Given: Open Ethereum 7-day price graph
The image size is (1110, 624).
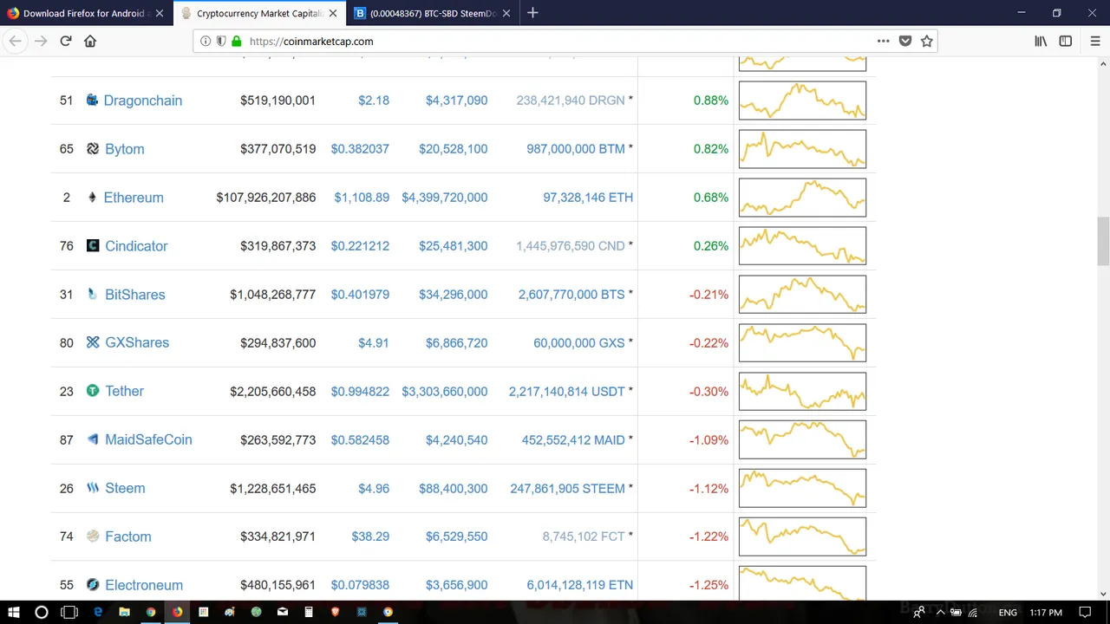Looking at the screenshot, I should 802,198.
